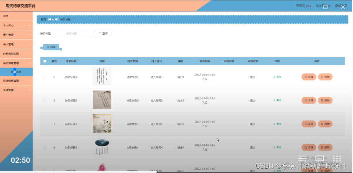Screen dimensions: 353x173
Task: Click 删除 for 诗歌标题4 row
Action: [325, 147]
